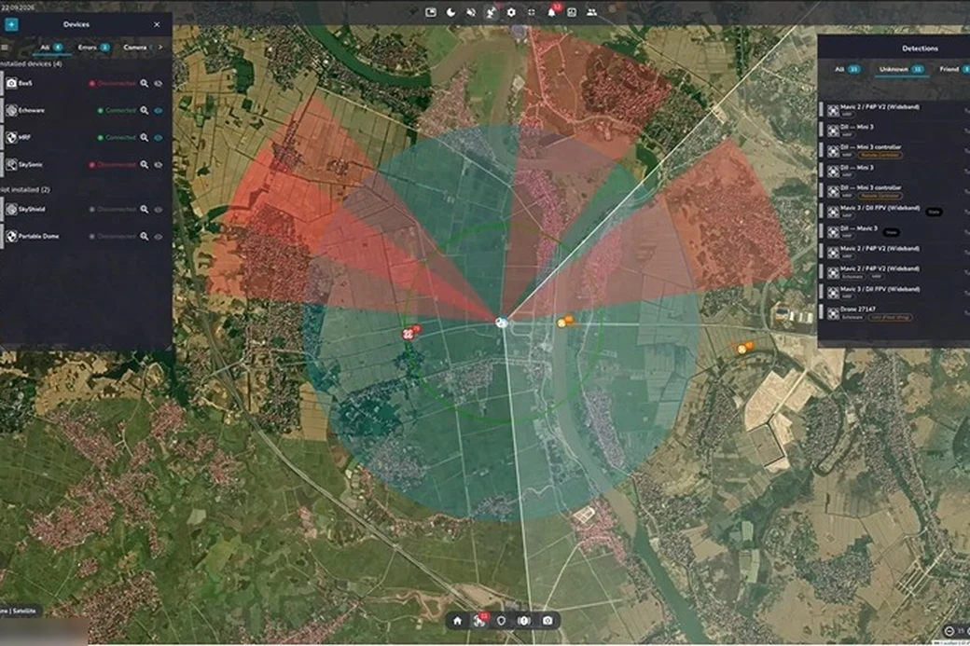This screenshot has height=646, width=970.
Task: Open the first Mavic 3 / DJI FPV detection
Action: click(894, 212)
